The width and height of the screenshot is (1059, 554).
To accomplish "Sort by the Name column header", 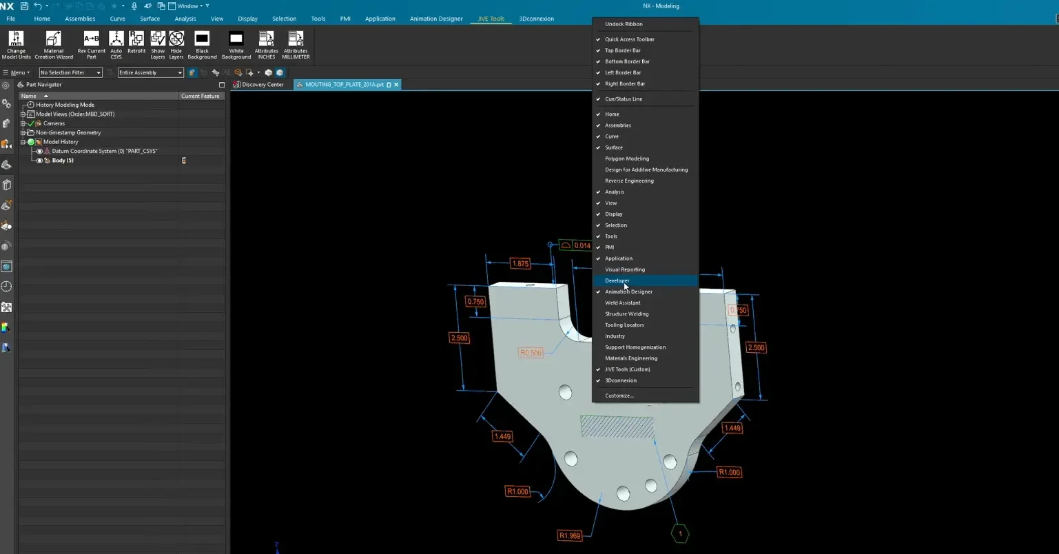I will pyautogui.click(x=99, y=96).
